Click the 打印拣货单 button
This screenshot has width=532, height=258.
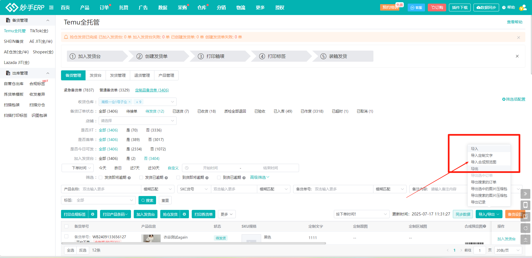tap(203, 214)
